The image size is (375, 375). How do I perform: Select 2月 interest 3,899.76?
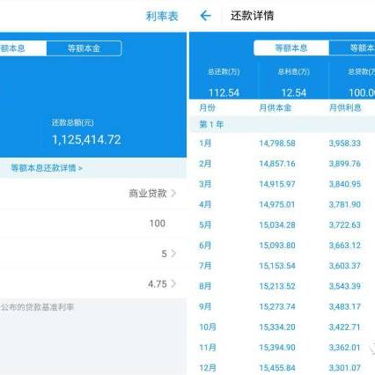345,164
